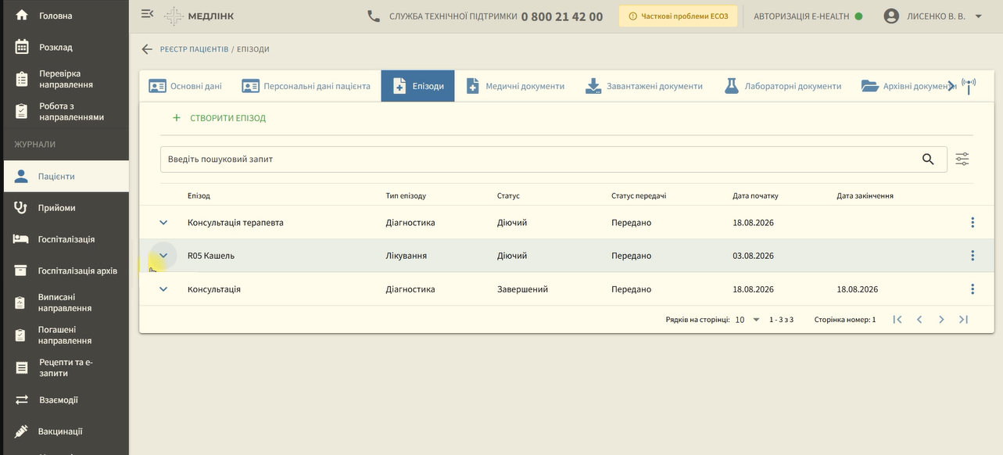
Task: Focus the search query input field
Action: 539,159
